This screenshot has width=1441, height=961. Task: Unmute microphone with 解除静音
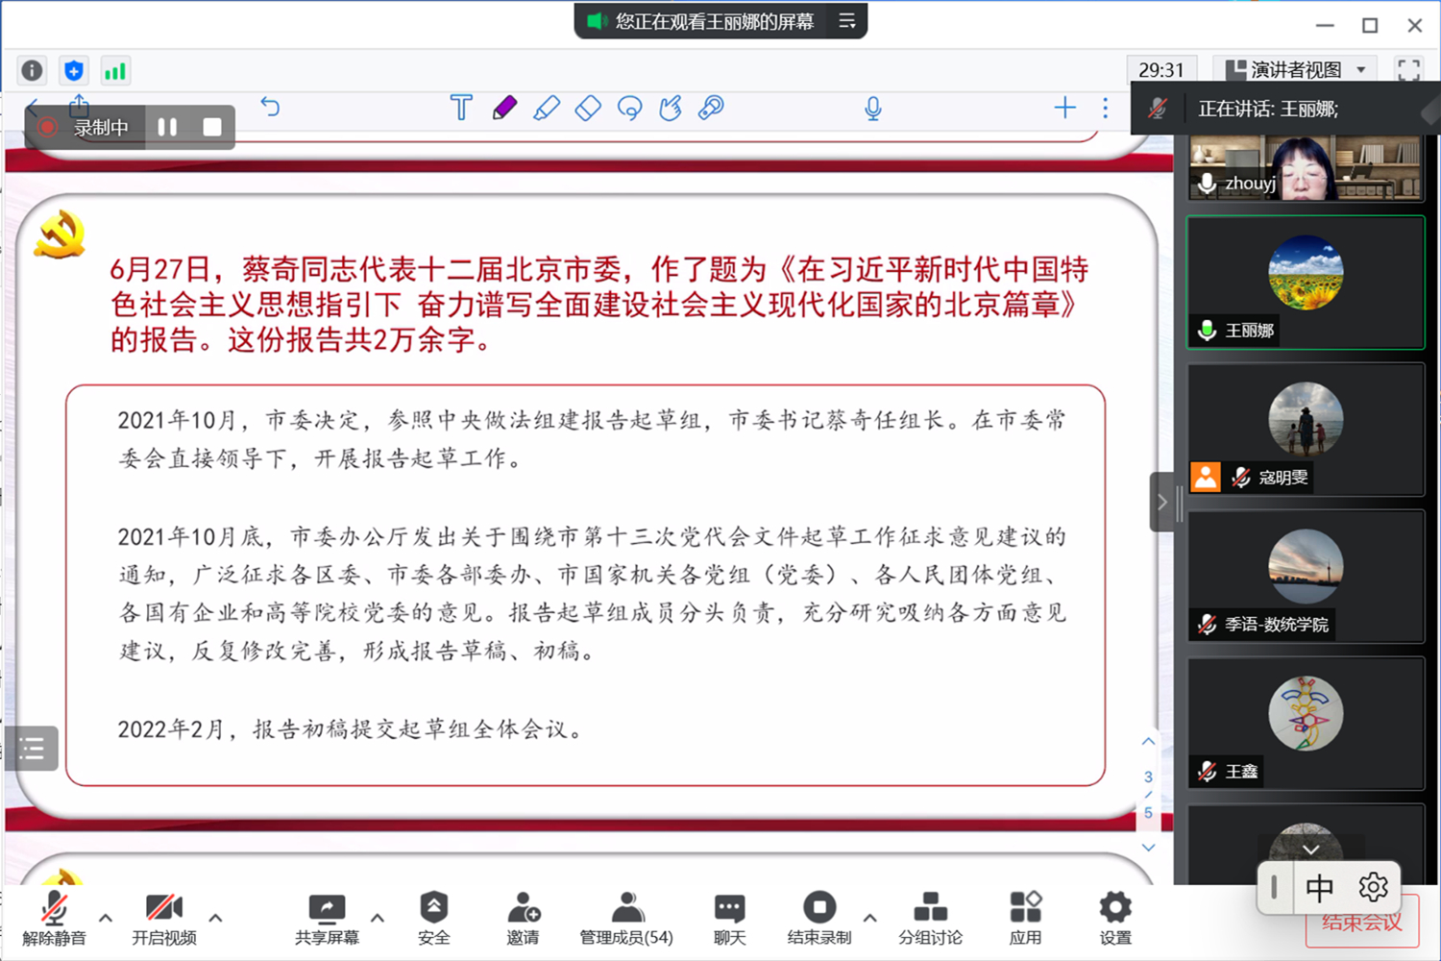[54, 918]
